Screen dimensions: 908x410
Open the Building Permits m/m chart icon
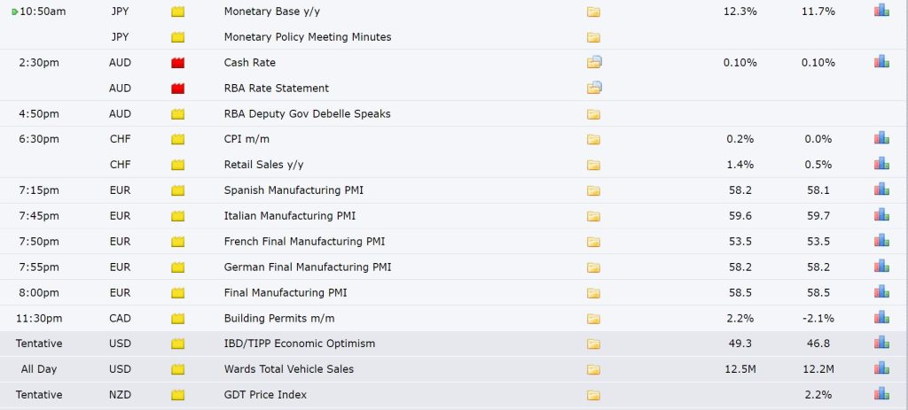[x=881, y=317]
